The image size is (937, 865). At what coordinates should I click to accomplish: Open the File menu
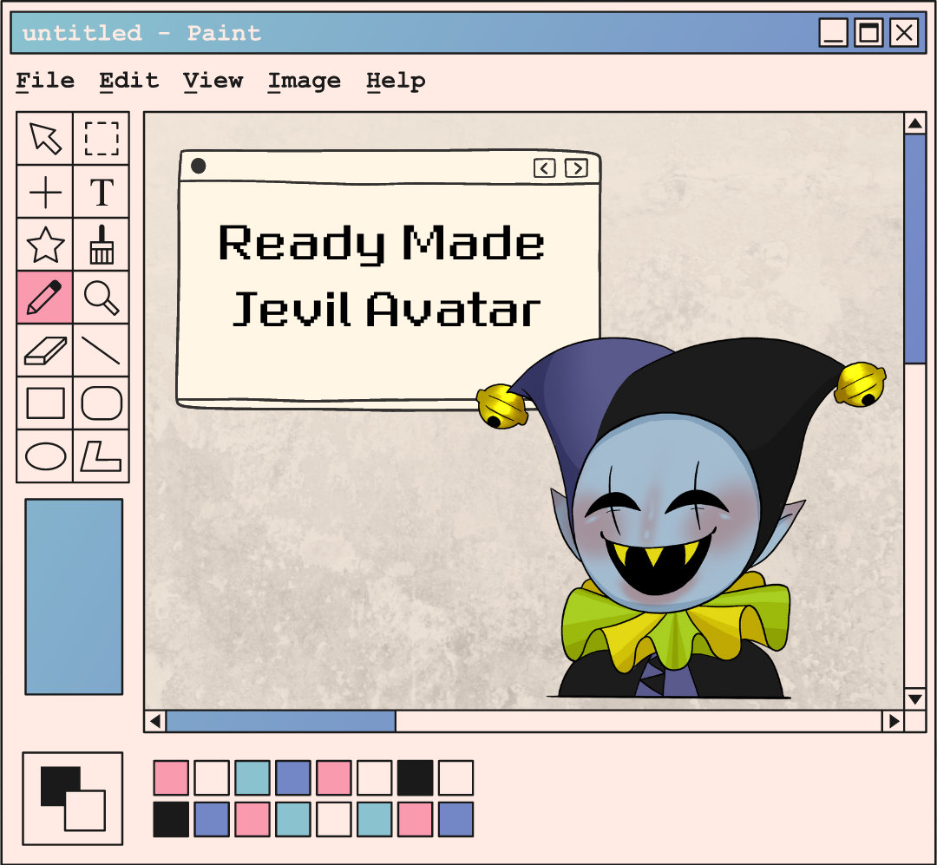click(x=46, y=80)
